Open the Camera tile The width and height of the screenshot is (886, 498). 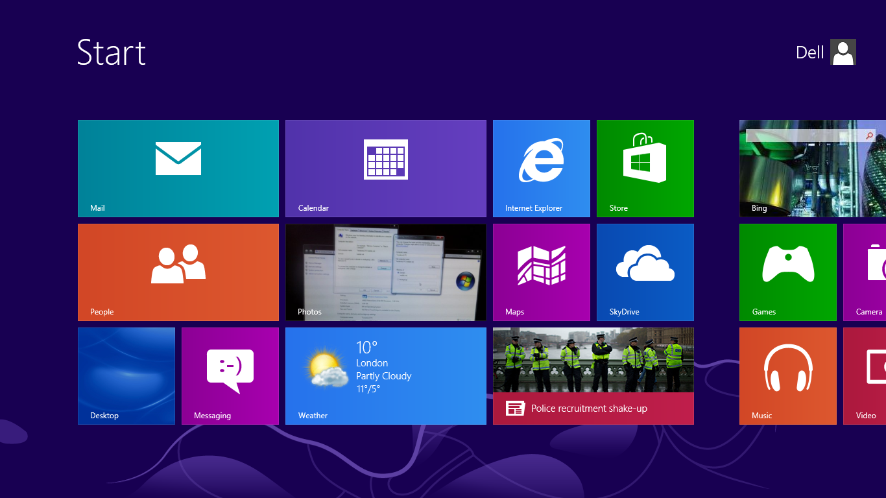(x=865, y=272)
